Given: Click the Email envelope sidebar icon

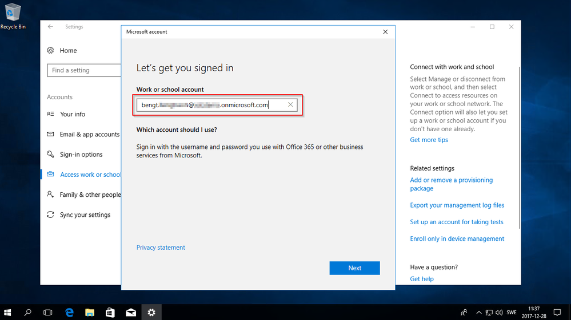Looking at the screenshot, I should (50, 134).
